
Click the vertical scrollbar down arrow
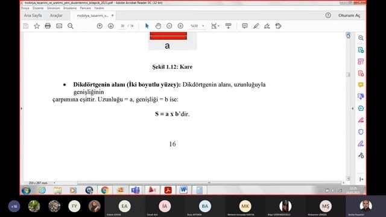348,178
